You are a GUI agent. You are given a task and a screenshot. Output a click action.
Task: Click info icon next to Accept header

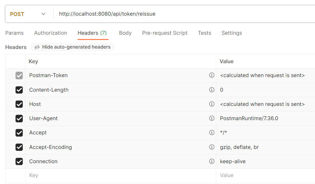coord(212,133)
